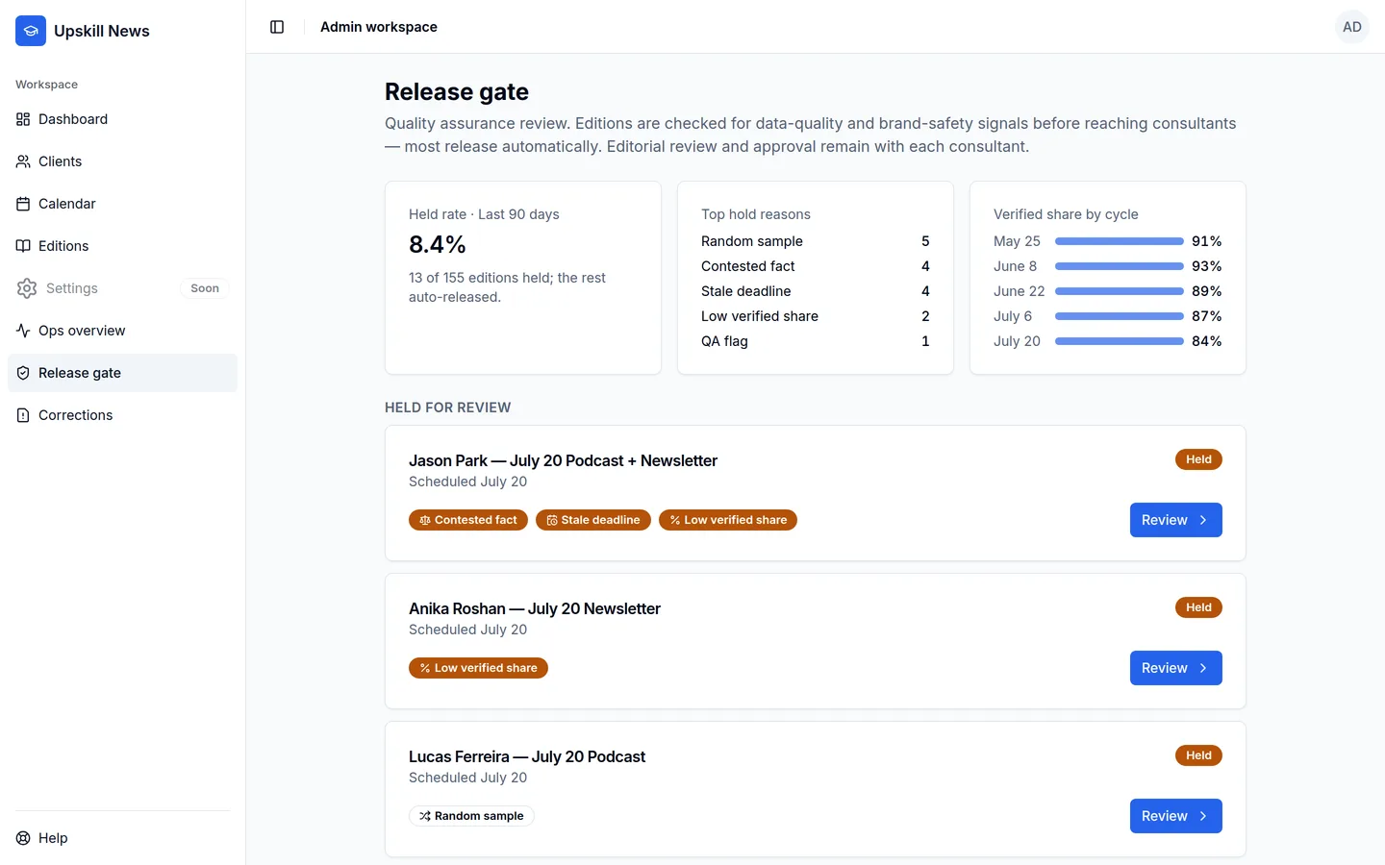Review Anika Roshan's July 20 Newsletter
The width and height of the screenshot is (1385, 865).
coord(1175,668)
